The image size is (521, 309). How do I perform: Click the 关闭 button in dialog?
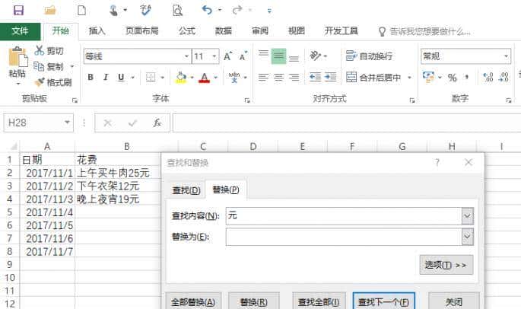pos(454,302)
